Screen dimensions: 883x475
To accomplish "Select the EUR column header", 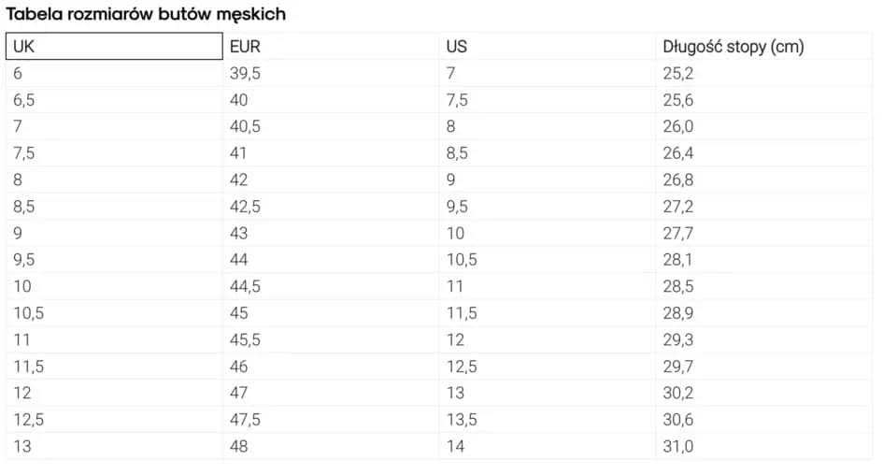I will click(331, 47).
